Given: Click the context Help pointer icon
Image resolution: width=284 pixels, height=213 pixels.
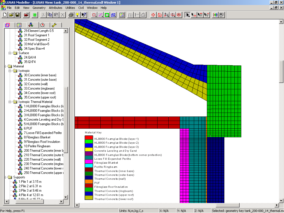Looking at the screenshot, I should 84,15.
